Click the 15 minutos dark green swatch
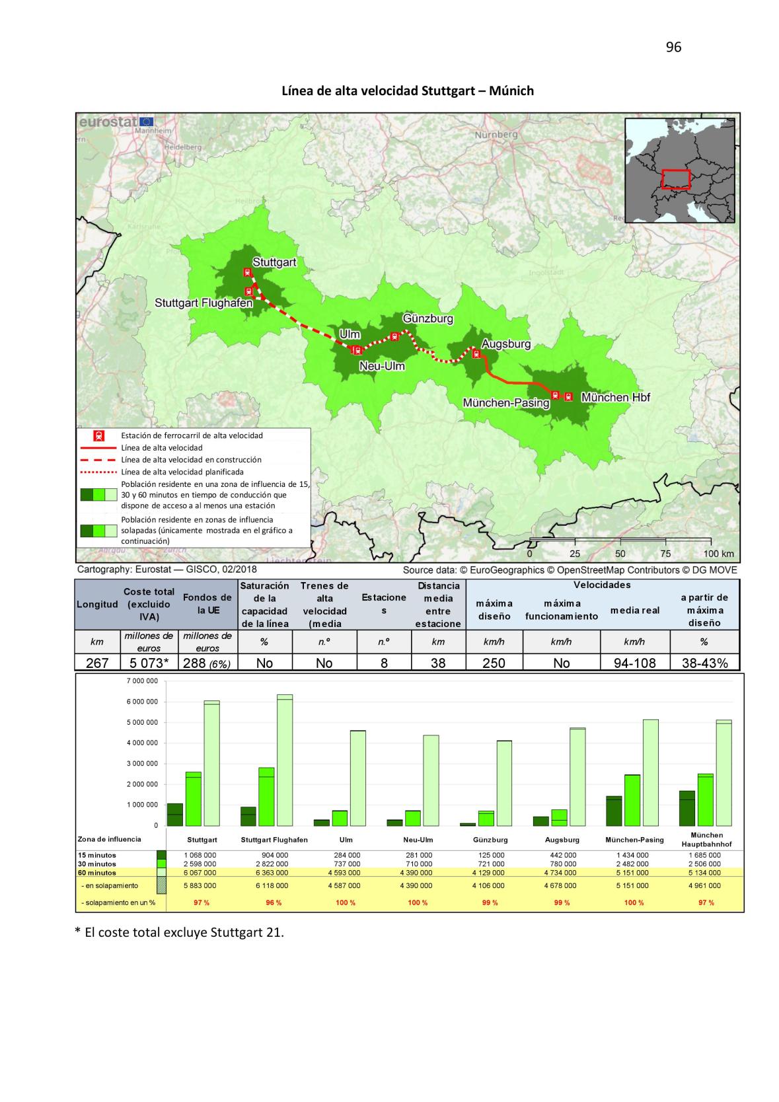 pyautogui.click(x=161, y=855)
